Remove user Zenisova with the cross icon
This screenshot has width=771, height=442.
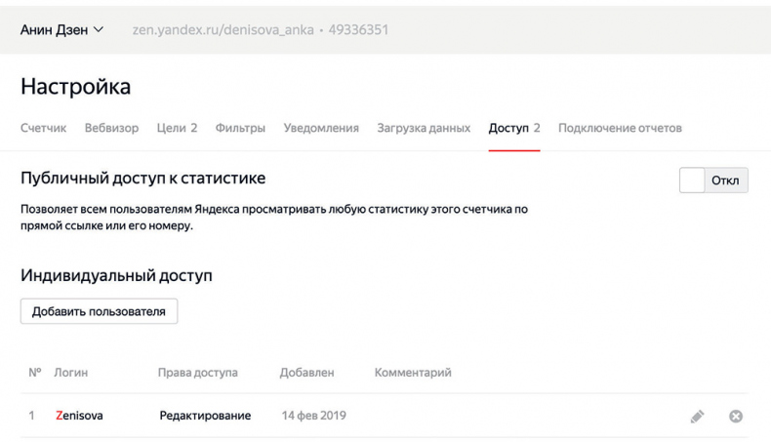point(736,417)
